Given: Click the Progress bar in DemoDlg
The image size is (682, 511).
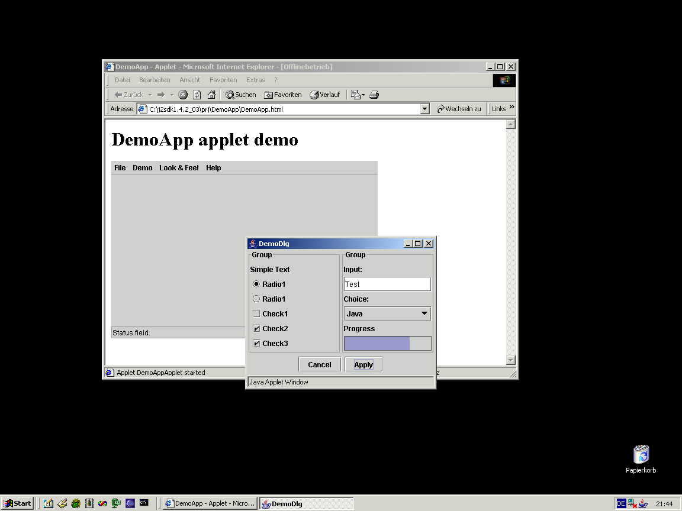Looking at the screenshot, I should (x=387, y=343).
